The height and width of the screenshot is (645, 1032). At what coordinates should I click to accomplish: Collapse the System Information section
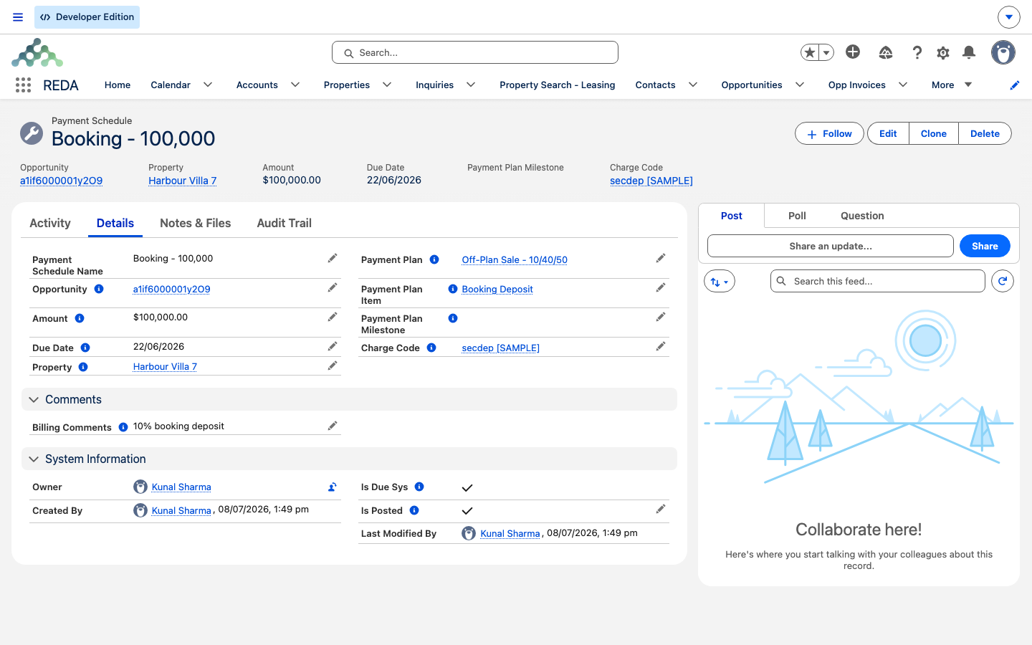pos(34,459)
